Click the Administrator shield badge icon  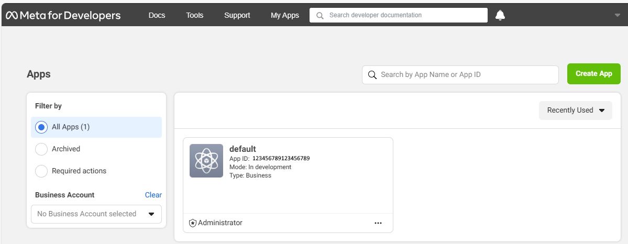(x=192, y=223)
